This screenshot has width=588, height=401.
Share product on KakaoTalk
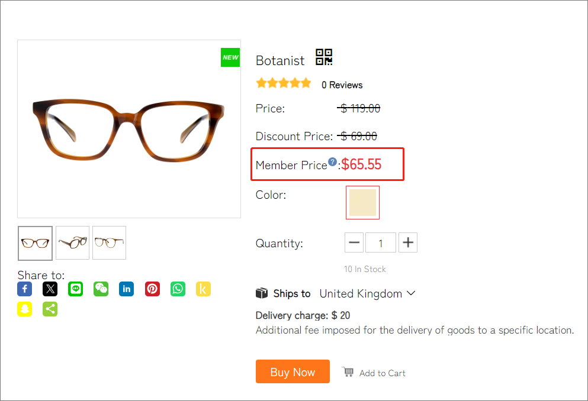pos(204,289)
